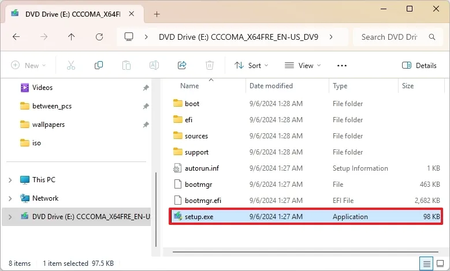Go back with the Back arrow
Viewport: 450px width, 271px height.
(x=16, y=37)
